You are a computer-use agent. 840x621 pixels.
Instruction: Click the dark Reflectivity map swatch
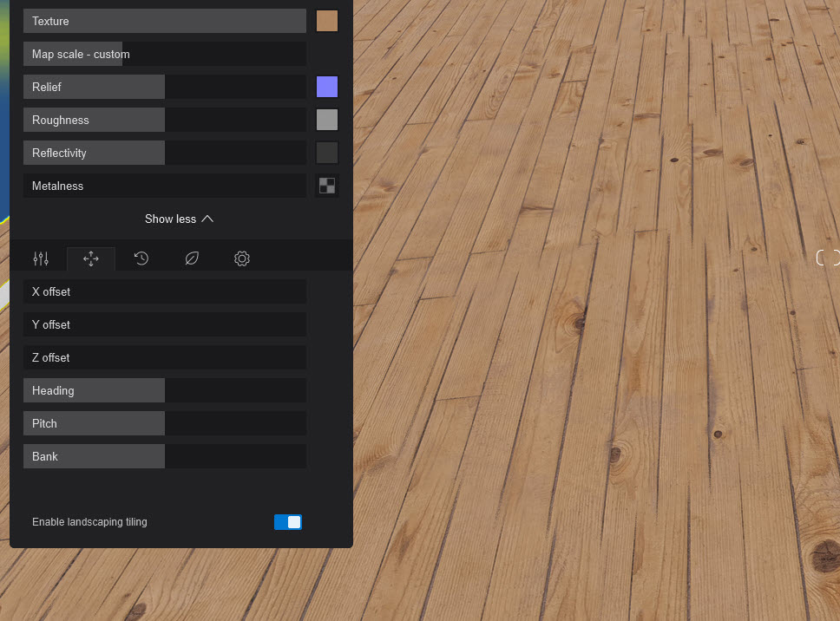click(327, 153)
